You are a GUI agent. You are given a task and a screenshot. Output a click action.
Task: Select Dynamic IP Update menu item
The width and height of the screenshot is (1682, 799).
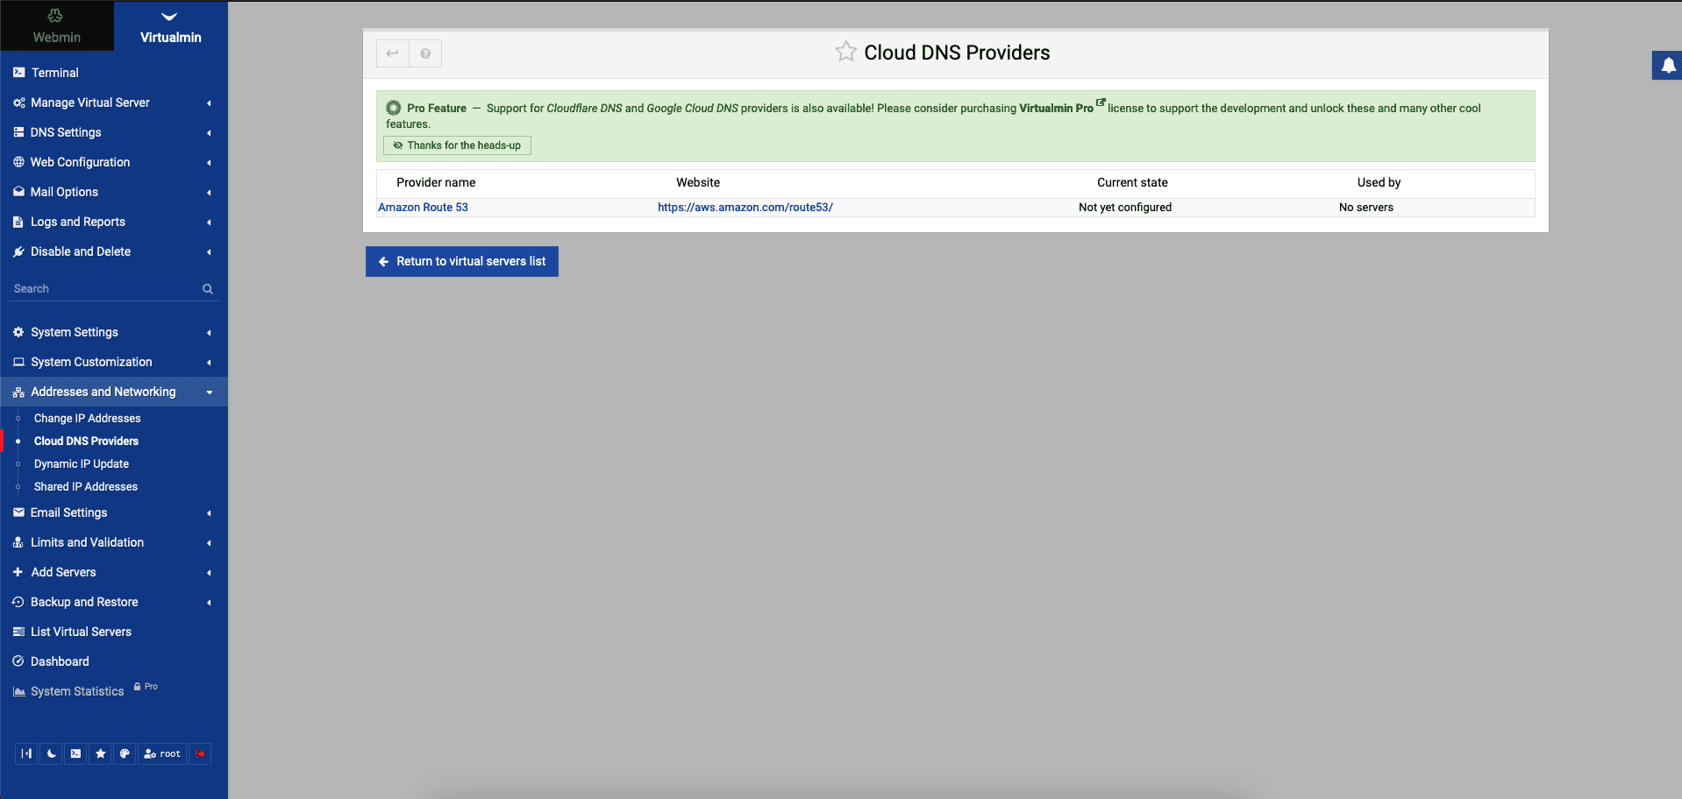coord(82,463)
